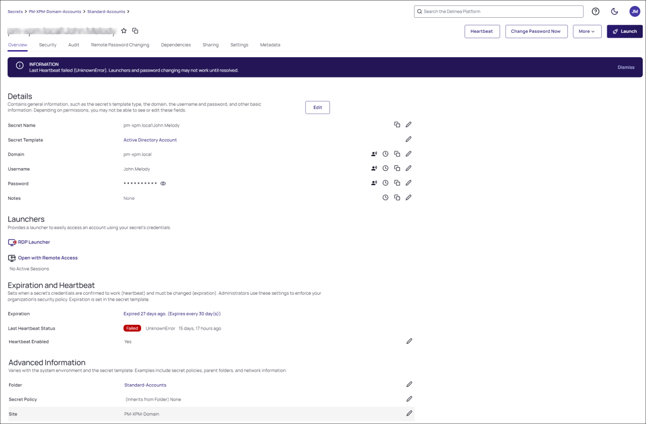Screen dimensions: 646x424
Task: Click the Search the Delinea Platform field
Action: coord(498,11)
